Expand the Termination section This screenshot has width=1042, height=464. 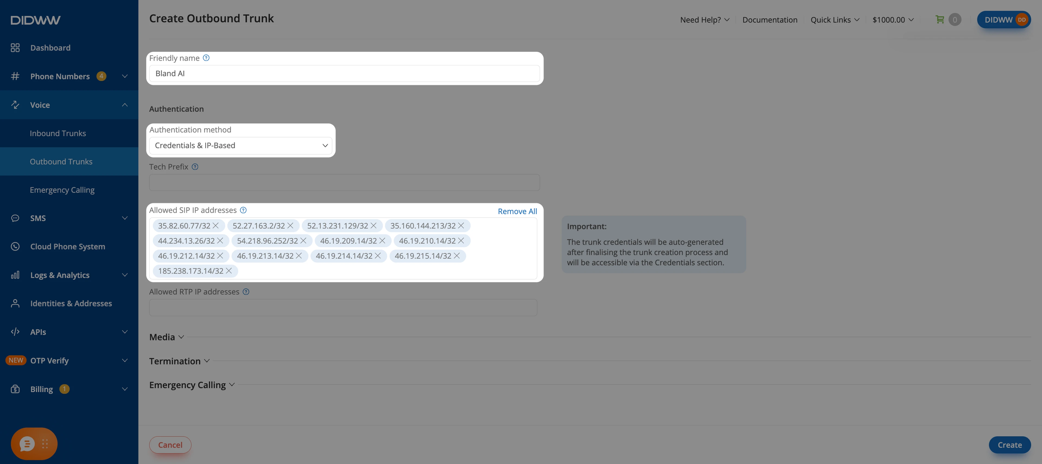[179, 361]
